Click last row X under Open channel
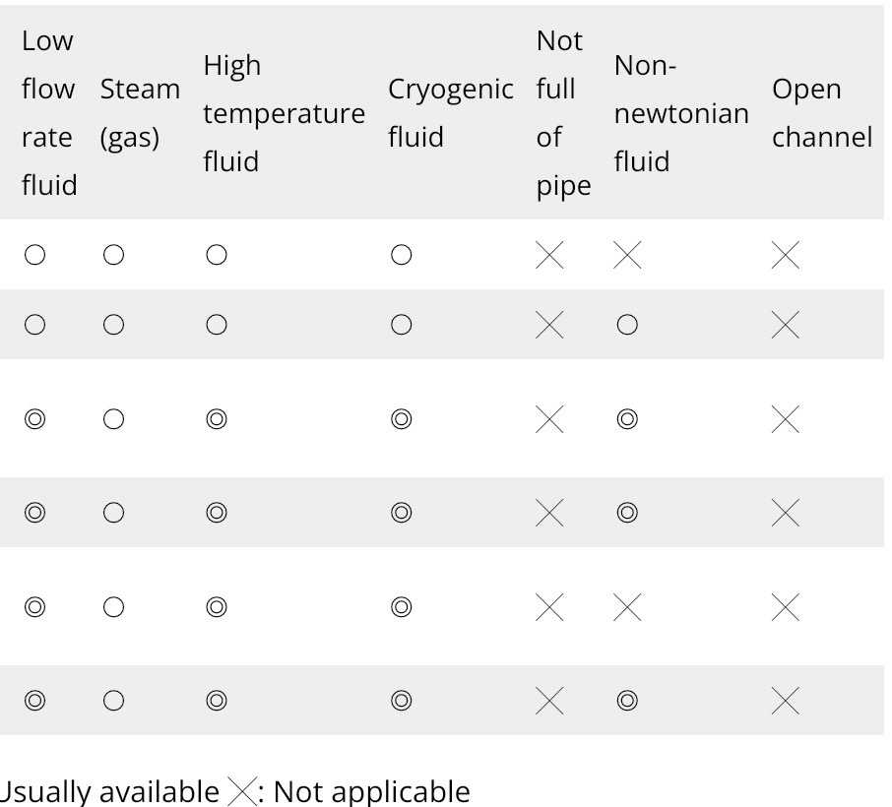This screenshot has width=892, height=807. (786, 701)
